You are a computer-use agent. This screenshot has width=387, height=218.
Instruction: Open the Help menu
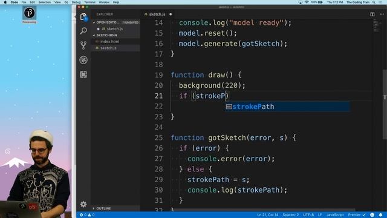(x=116, y=2)
